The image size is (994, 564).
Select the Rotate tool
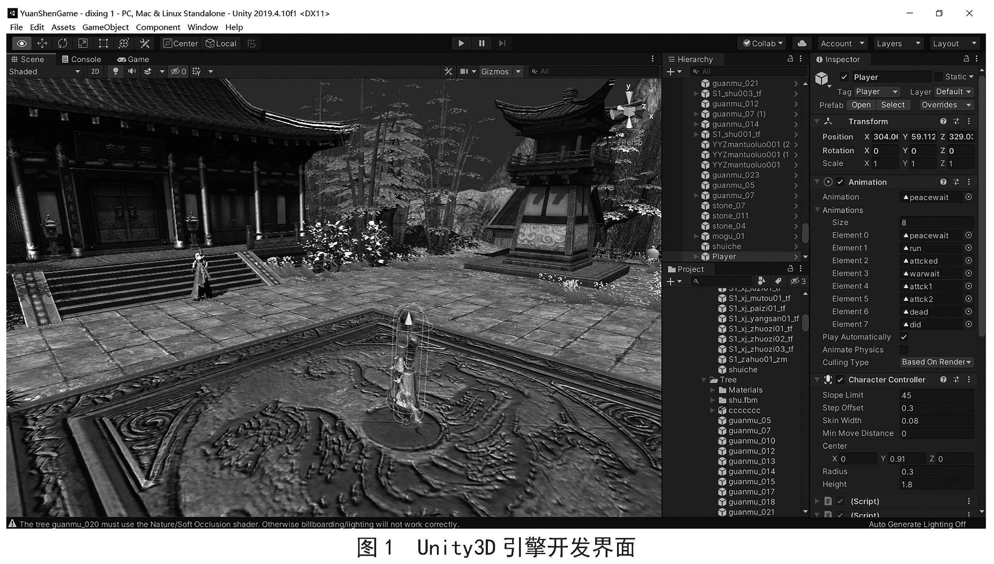tap(62, 43)
